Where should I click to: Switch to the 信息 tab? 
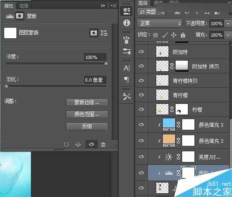click(x=23, y=6)
